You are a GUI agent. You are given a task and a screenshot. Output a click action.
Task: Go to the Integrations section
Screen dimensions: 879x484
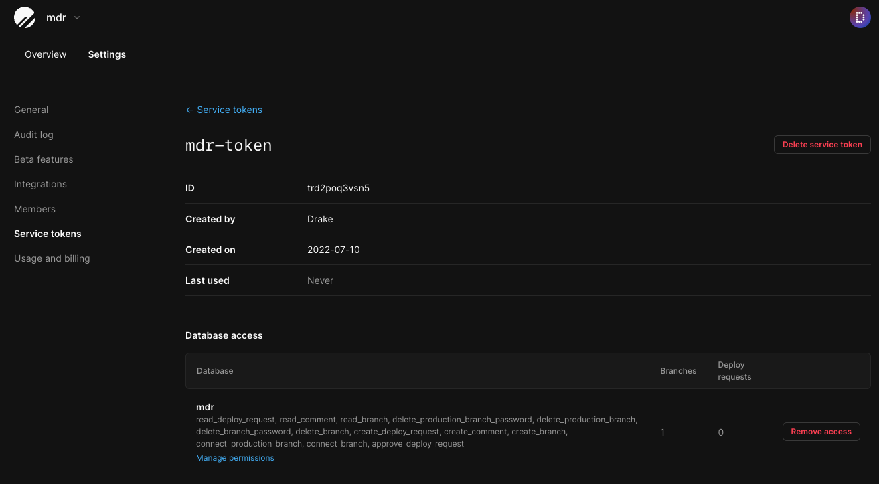[40, 184]
